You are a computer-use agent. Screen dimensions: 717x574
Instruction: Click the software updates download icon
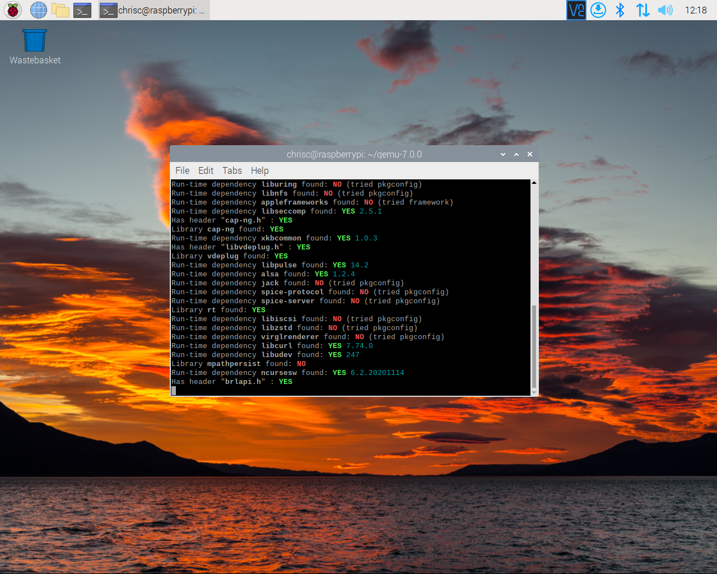point(598,10)
